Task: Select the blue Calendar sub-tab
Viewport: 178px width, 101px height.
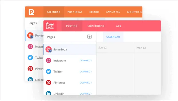Action: pos(113,37)
